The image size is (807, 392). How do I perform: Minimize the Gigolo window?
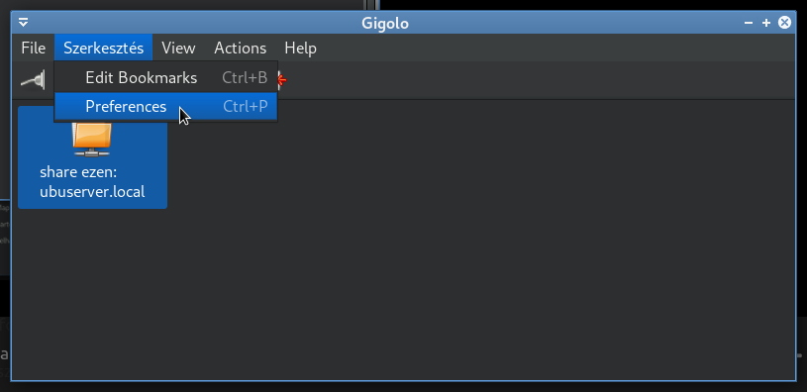click(749, 23)
